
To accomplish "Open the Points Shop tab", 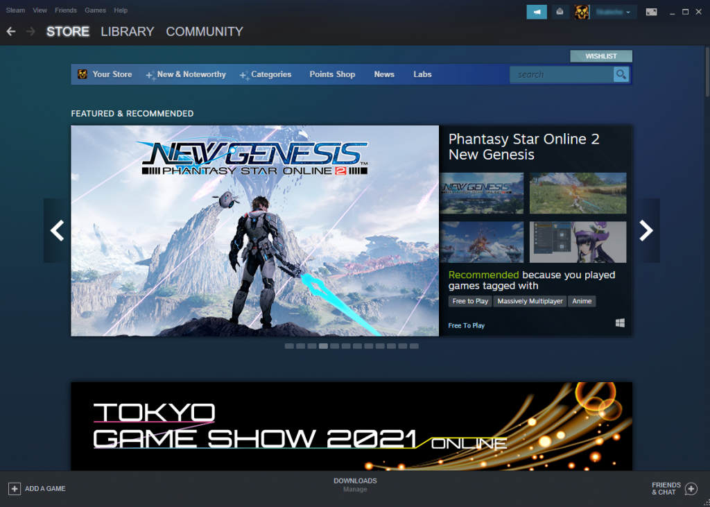I will click(332, 74).
